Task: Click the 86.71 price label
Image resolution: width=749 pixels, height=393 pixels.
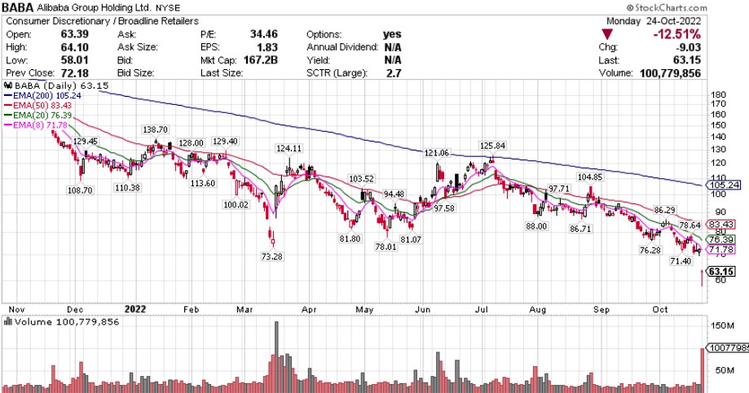Action: click(580, 229)
